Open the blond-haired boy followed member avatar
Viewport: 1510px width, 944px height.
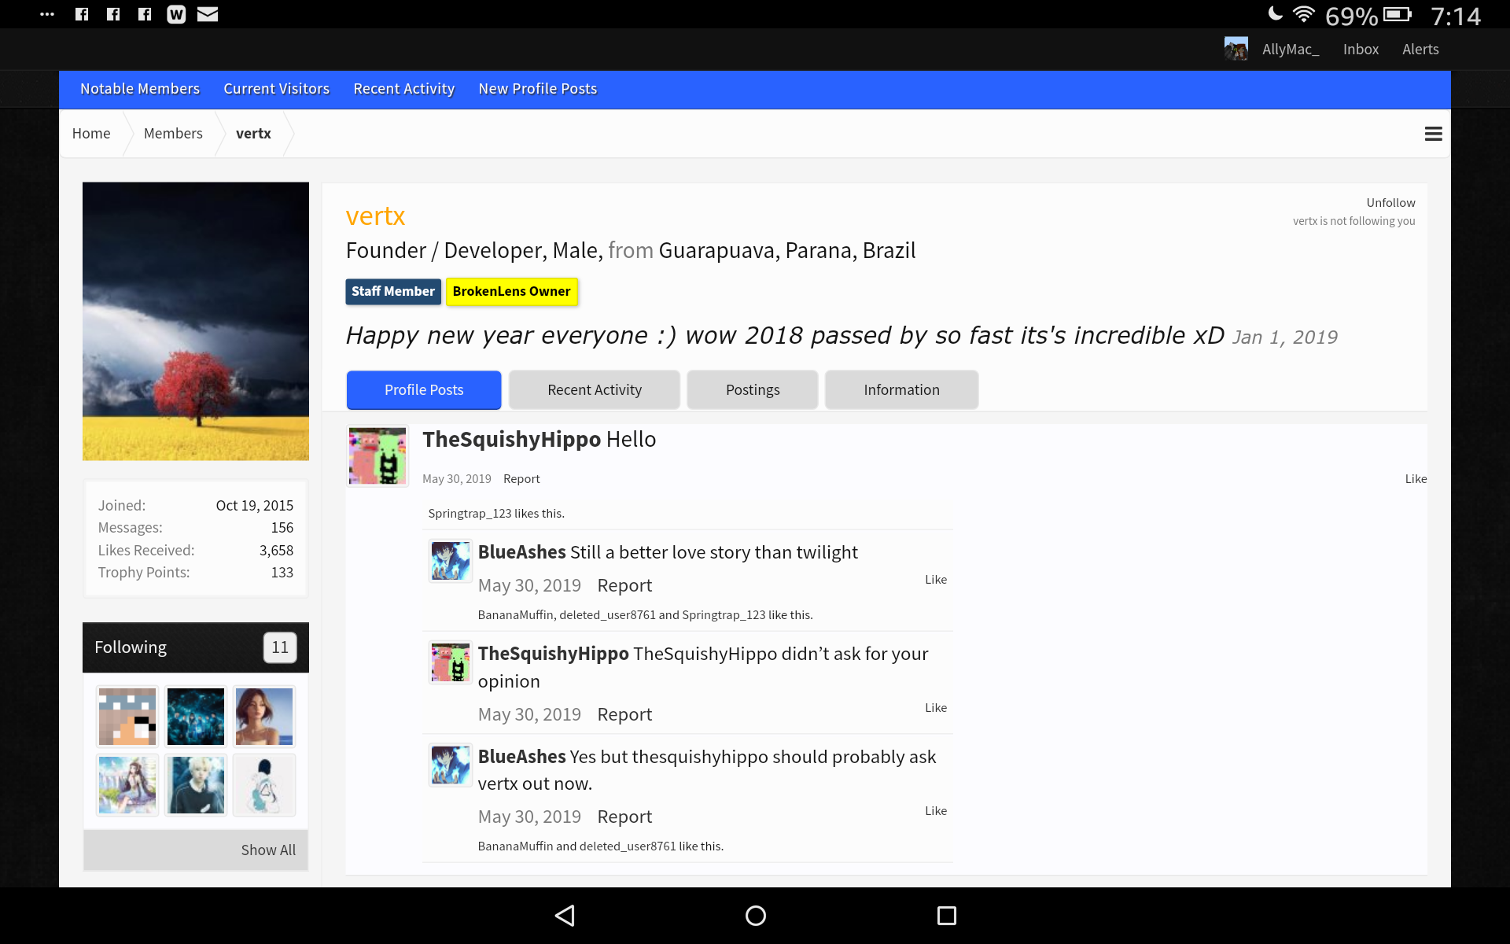196,785
